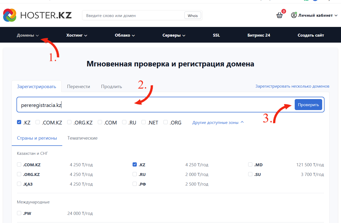Uncheck the .KZ quick zone checkbox
Image resolution: width=341 pixels, height=223 pixels.
tap(19, 122)
